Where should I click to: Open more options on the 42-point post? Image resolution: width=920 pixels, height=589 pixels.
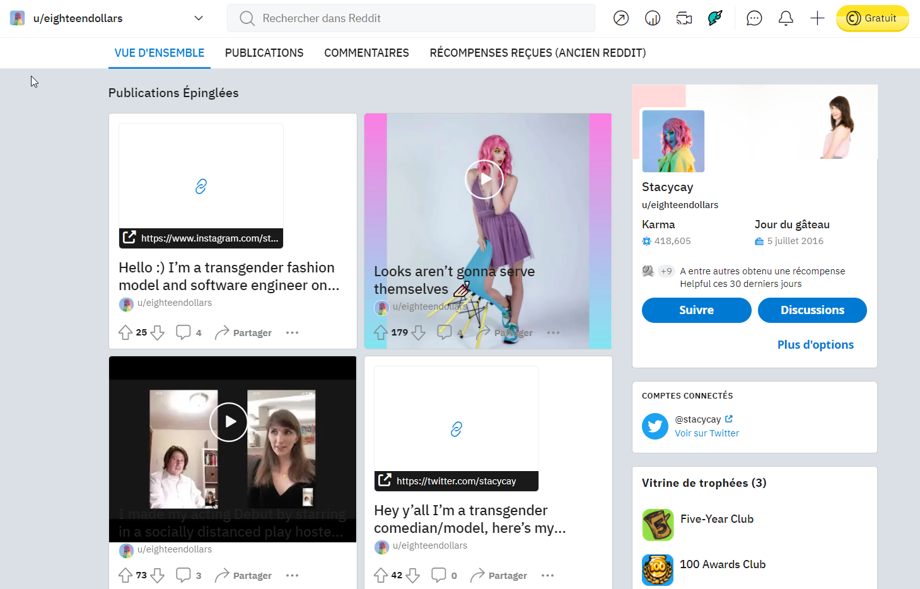(x=547, y=575)
